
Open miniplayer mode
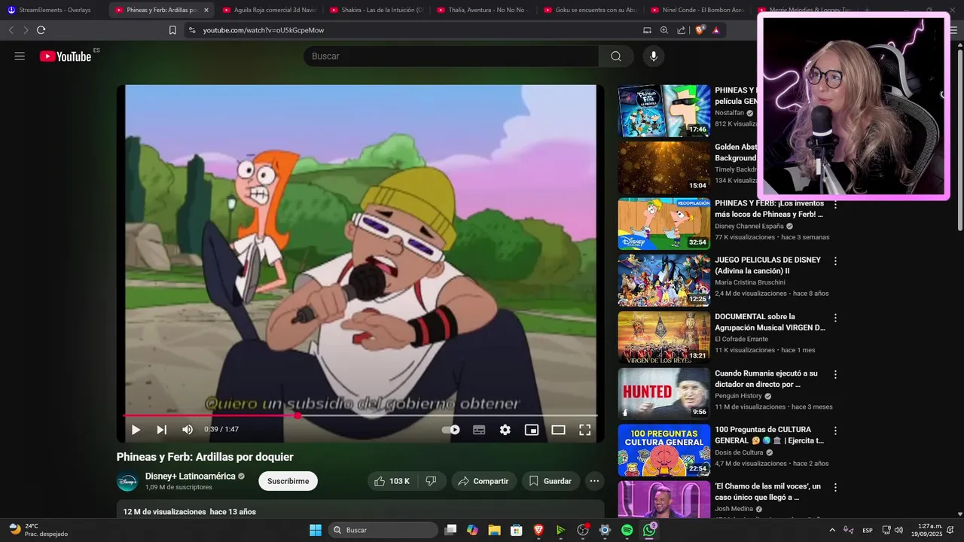click(x=532, y=430)
